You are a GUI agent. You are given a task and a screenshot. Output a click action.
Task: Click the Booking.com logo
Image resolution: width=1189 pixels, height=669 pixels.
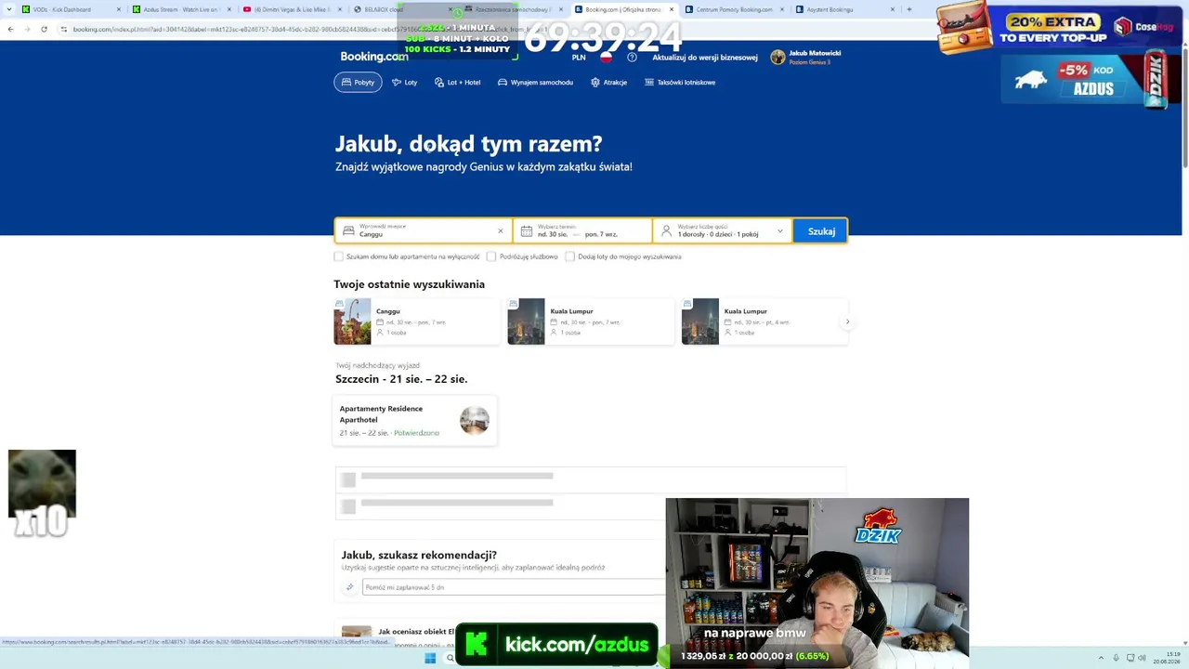pos(373,57)
